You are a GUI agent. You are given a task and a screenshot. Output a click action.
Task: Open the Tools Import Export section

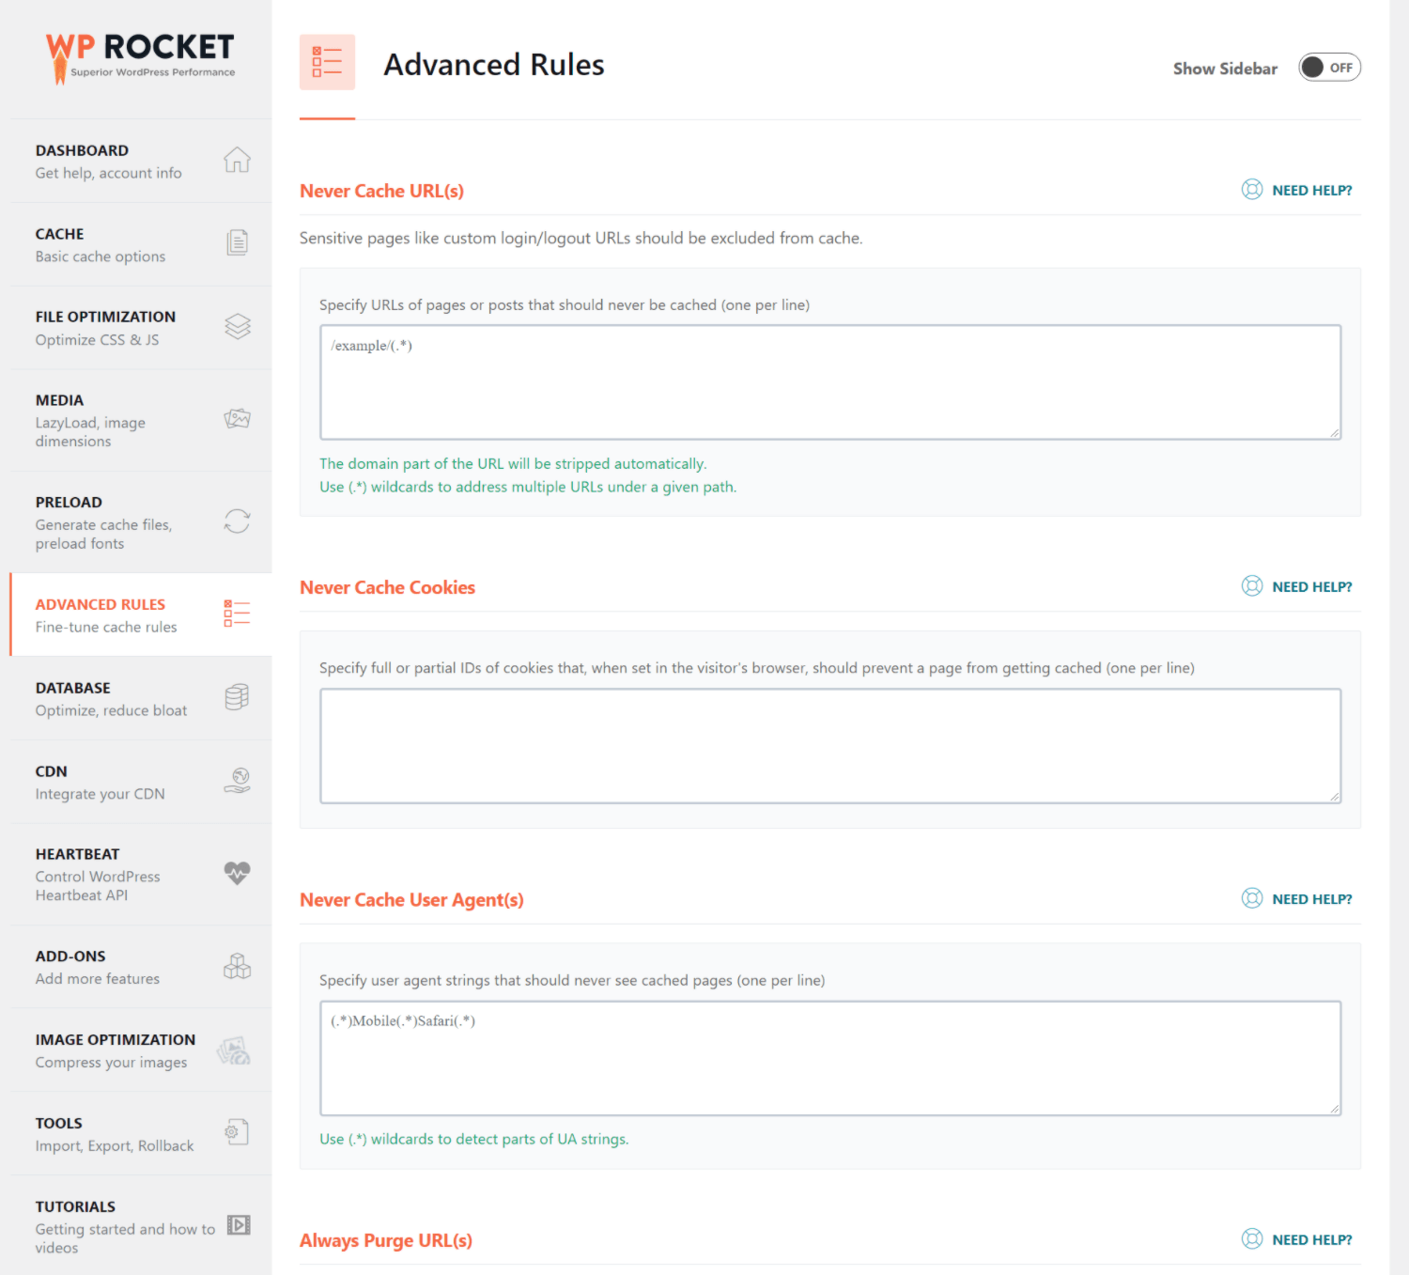[141, 1134]
